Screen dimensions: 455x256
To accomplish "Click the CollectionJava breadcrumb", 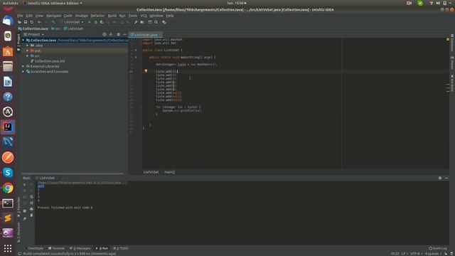I will [x=33, y=28].
